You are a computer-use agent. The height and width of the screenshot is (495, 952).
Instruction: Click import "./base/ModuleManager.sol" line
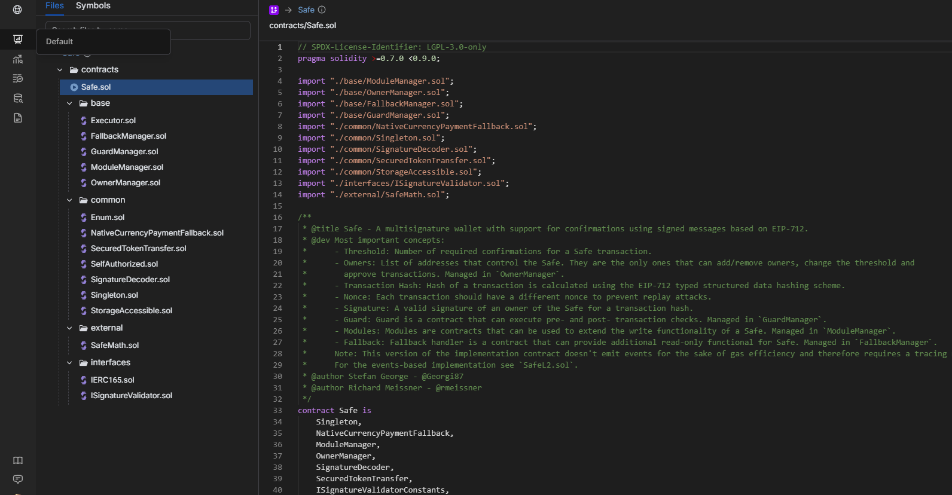(376, 81)
